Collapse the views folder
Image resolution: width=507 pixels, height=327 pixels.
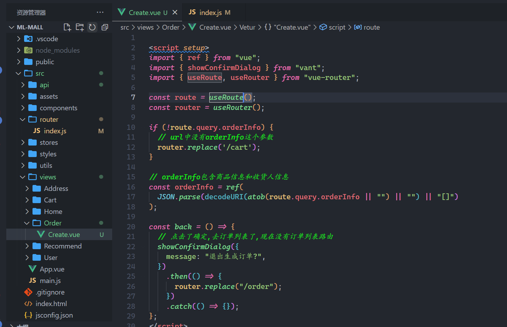tap(23, 177)
